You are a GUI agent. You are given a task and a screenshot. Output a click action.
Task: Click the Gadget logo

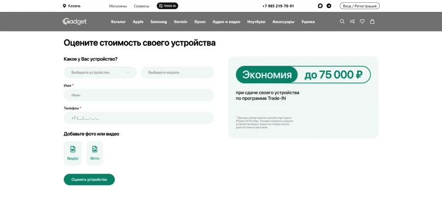pos(74,22)
